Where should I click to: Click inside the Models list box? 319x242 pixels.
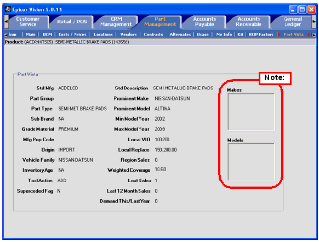point(251,162)
